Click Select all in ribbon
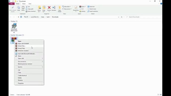The image size is (171, 96). pos(91,7)
